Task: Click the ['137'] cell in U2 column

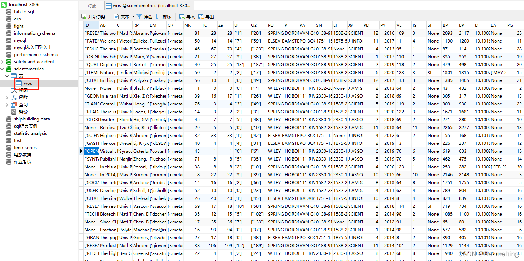Action: click(258, 65)
